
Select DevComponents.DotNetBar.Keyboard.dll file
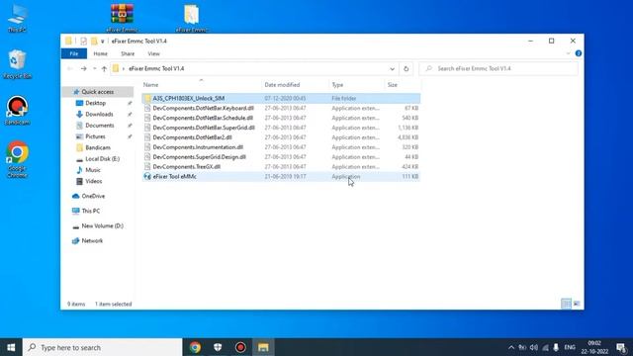pyautogui.click(x=281, y=108)
